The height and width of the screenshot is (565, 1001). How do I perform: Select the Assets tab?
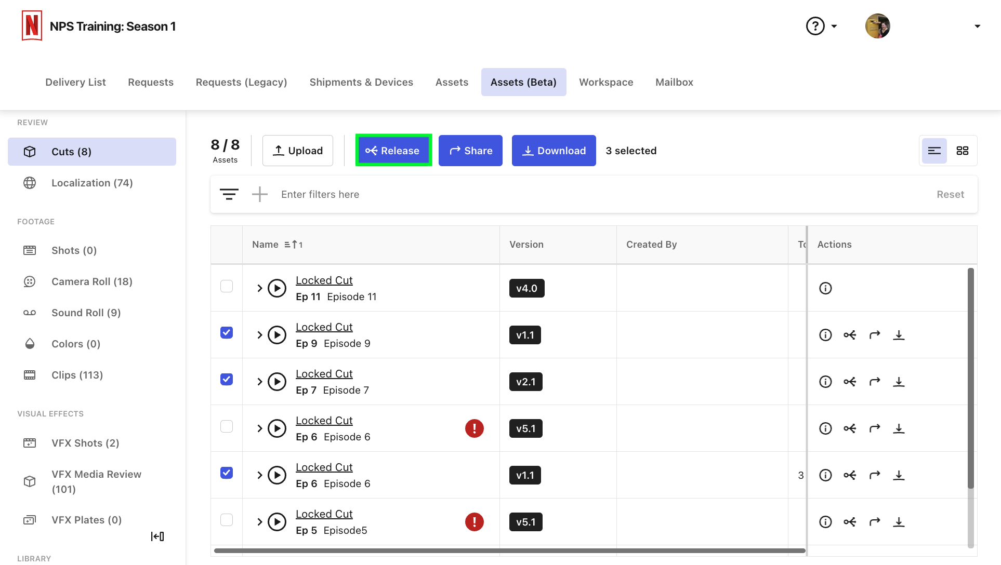(452, 82)
